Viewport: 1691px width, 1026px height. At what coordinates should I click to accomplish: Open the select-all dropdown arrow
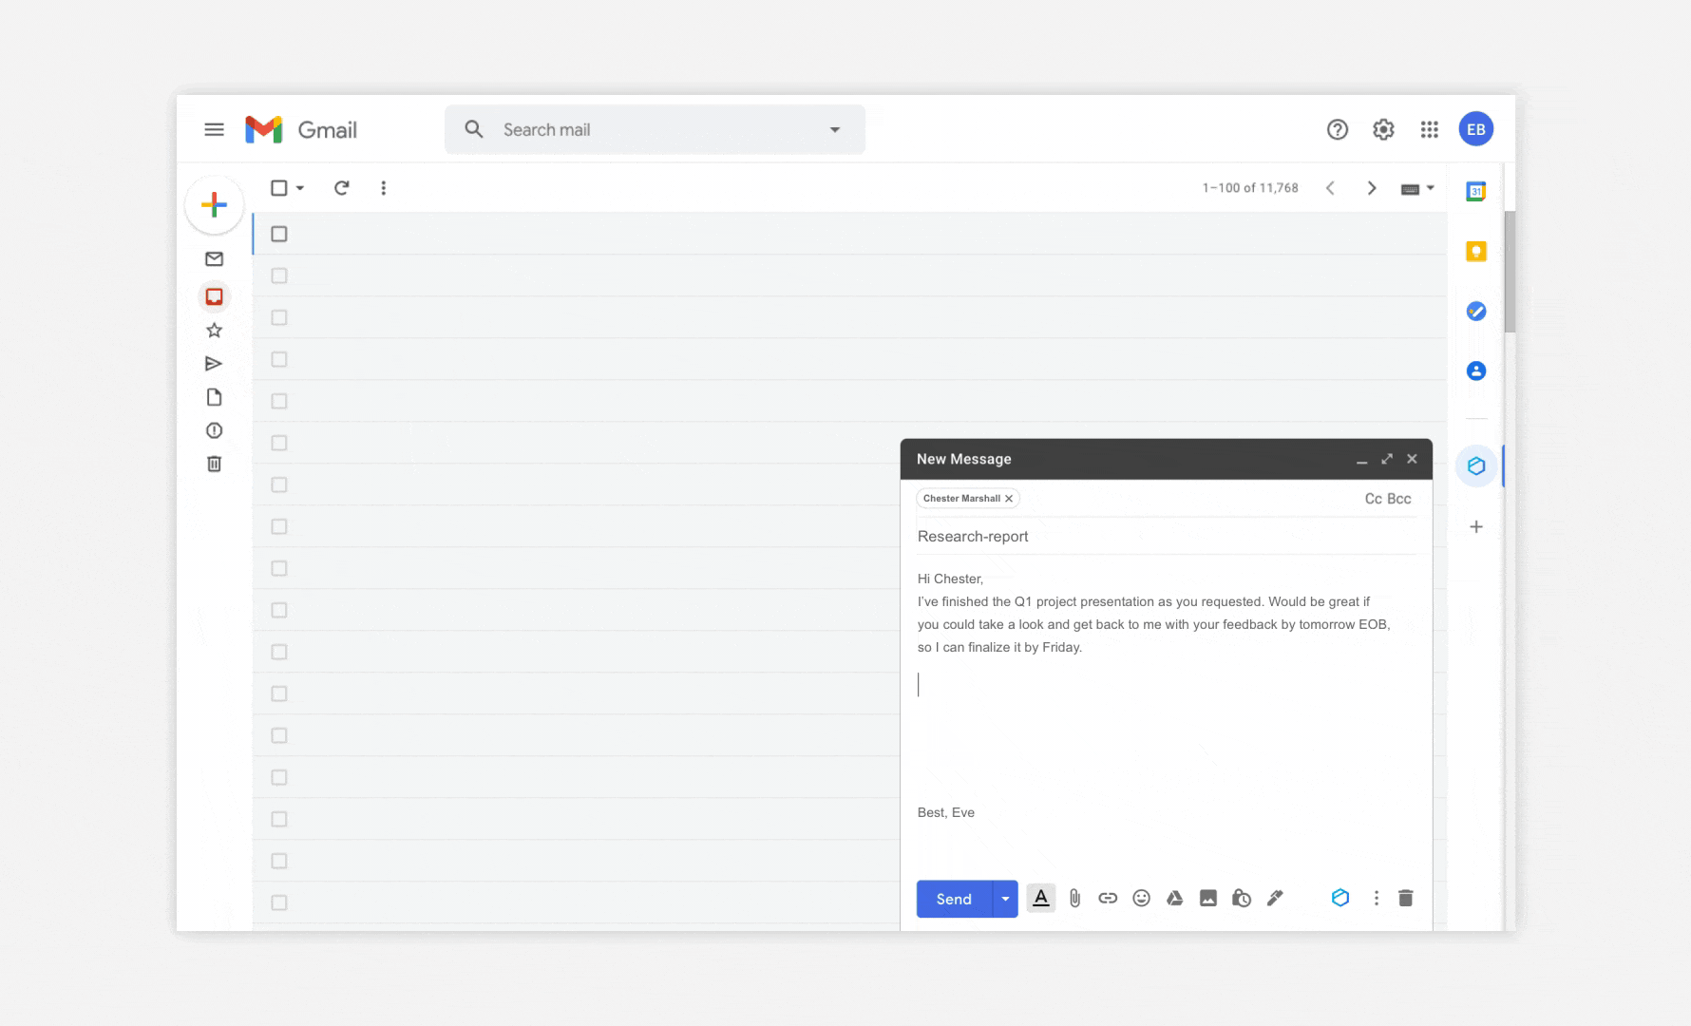[x=300, y=188]
